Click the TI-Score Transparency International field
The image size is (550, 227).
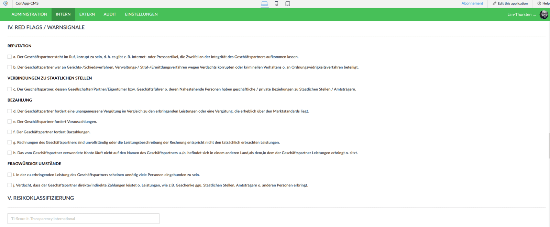pos(84,219)
